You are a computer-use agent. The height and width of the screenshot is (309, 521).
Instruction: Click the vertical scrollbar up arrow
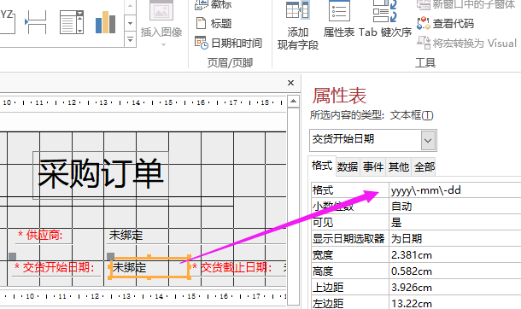tap(293, 101)
